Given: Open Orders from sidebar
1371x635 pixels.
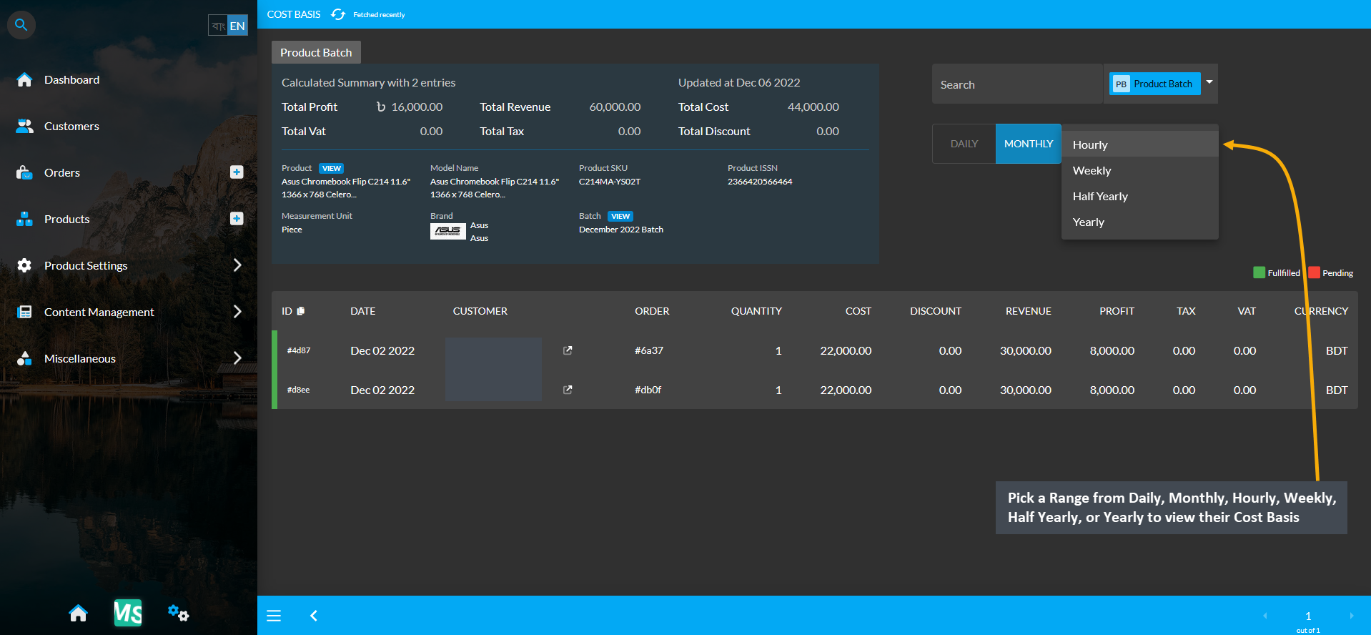Looking at the screenshot, I should pos(62,172).
